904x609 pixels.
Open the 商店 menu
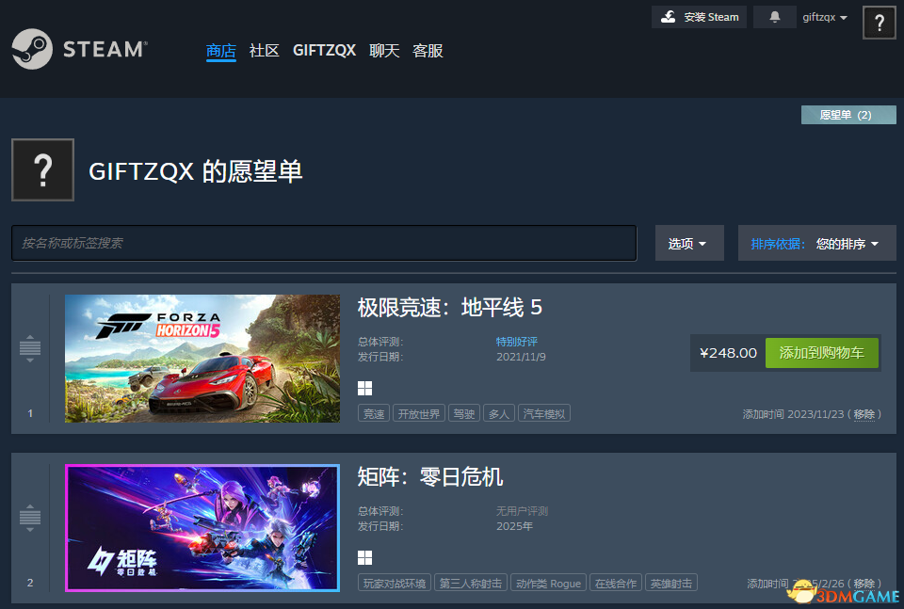pyautogui.click(x=220, y=51)
